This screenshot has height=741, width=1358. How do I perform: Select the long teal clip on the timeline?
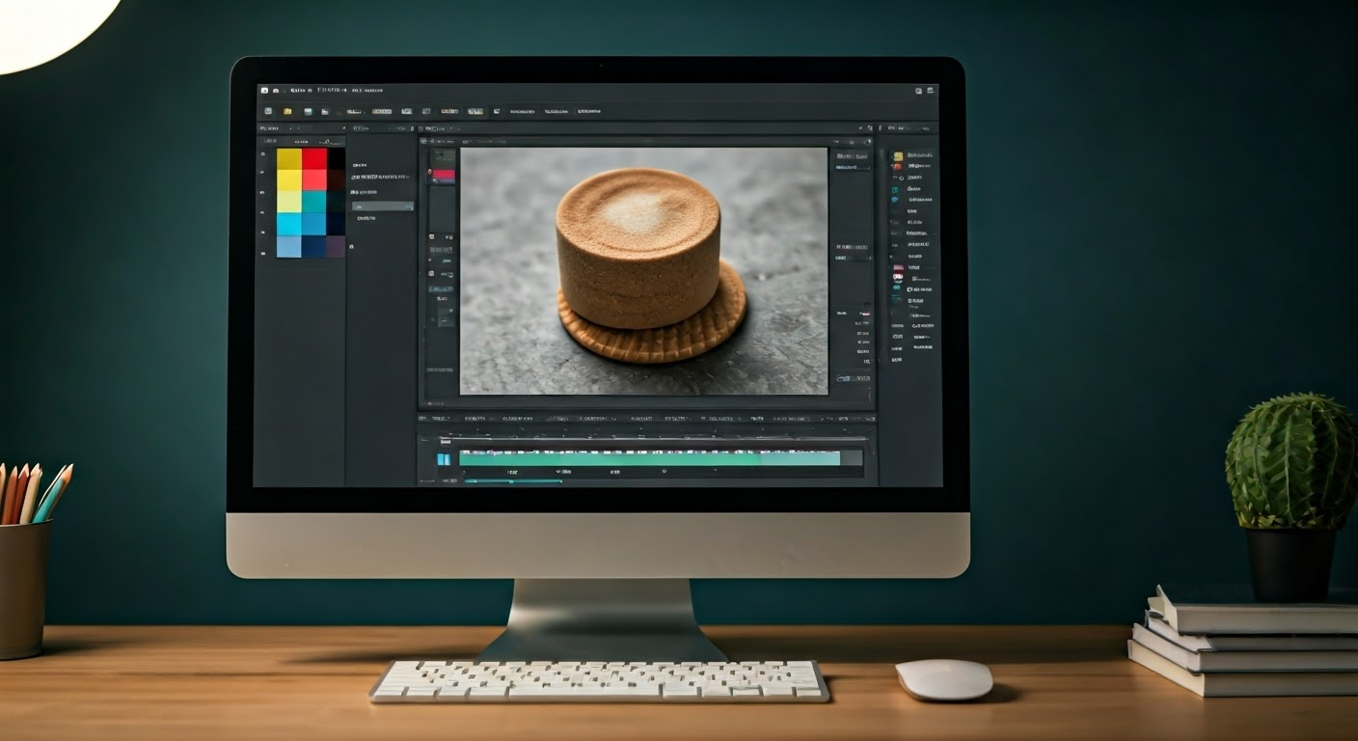[x=649, y=458]
